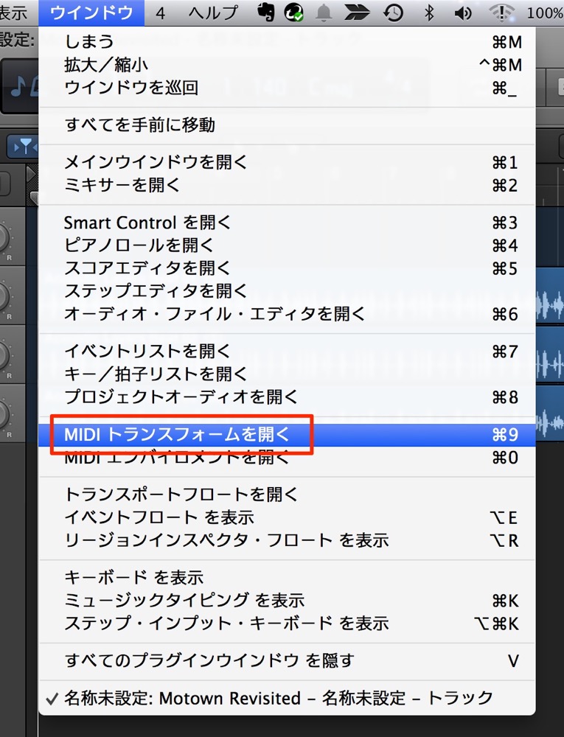Select オーディオ・ファイル・エディタを開く
The image size is (564, 737).
click(287, 314)
